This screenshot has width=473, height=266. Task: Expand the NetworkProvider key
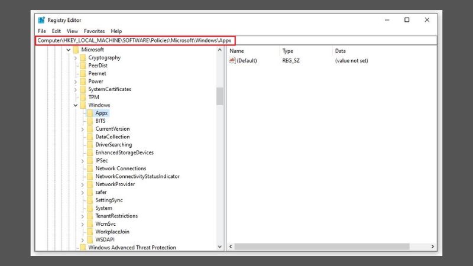tap(82, 184)
